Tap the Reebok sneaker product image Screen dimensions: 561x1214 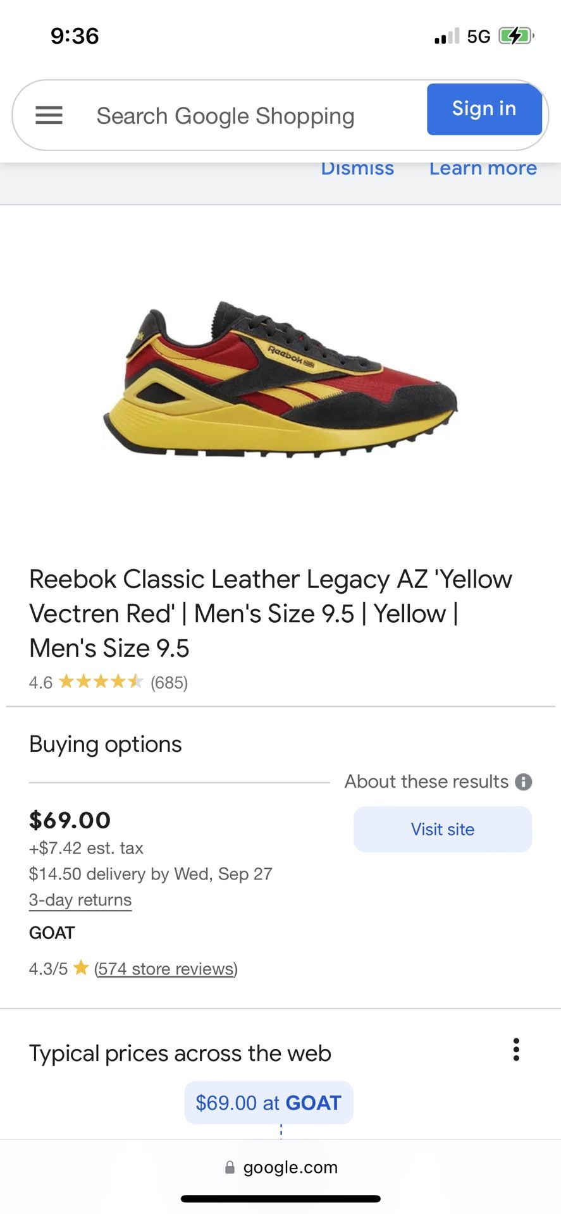280,378
